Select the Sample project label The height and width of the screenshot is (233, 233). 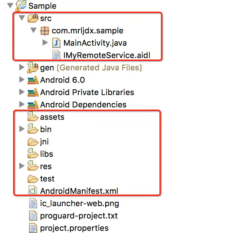pos(42,6)
